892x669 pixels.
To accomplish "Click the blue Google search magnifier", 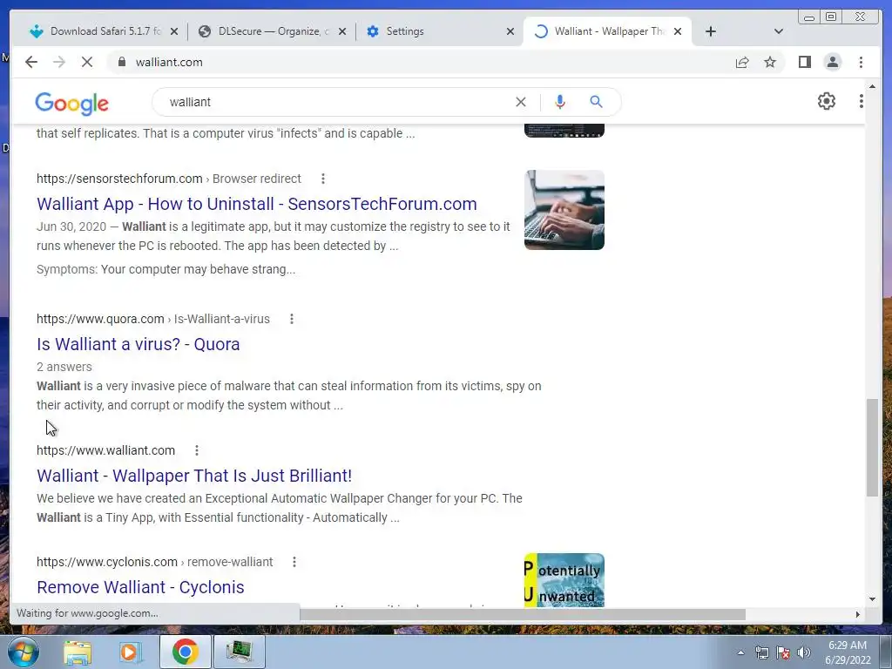I will click(x=596, y=102).
